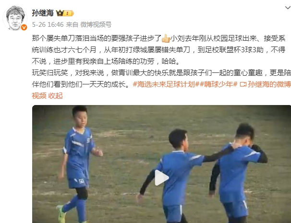Image resolution: width=291 pixels, height=223 pixels.
Task: Expand the post options chevron menu
Action: click(x=288, y=8)
